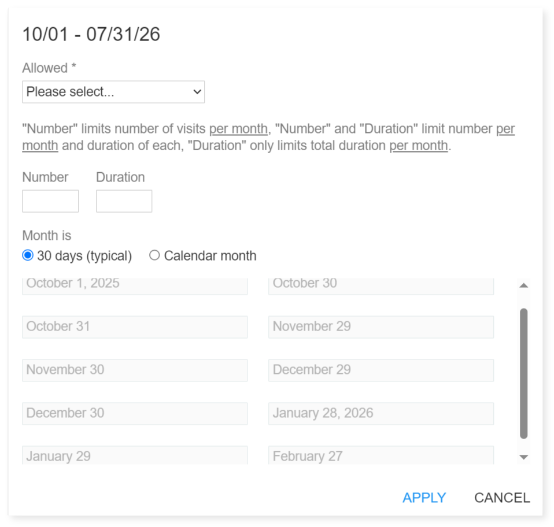Click the APPLY button
This screenshot has height=527, width=554.
(424, 498)
